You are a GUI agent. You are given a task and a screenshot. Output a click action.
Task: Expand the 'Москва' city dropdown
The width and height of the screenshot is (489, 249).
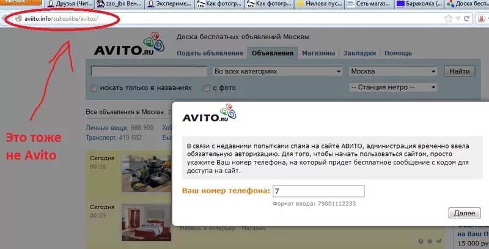[393, 71]
